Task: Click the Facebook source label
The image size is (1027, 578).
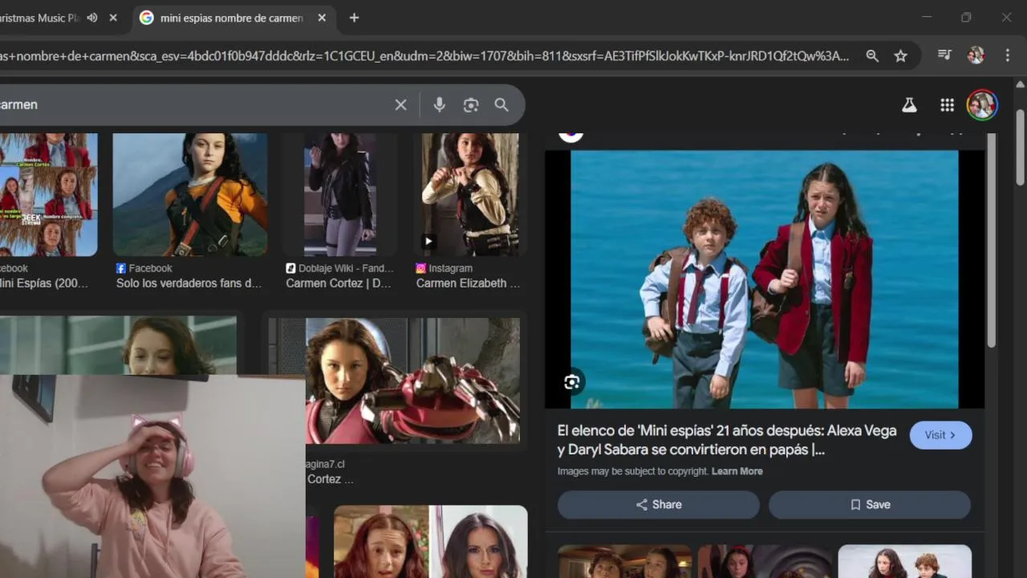Action: click(x=150, y=268)
